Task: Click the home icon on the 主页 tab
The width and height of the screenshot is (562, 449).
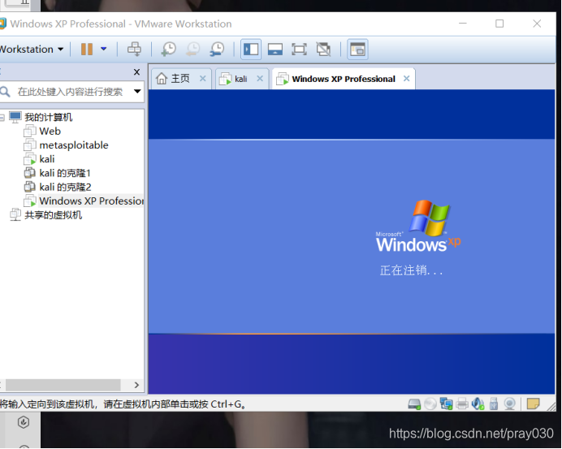Action: coord(162,79)
